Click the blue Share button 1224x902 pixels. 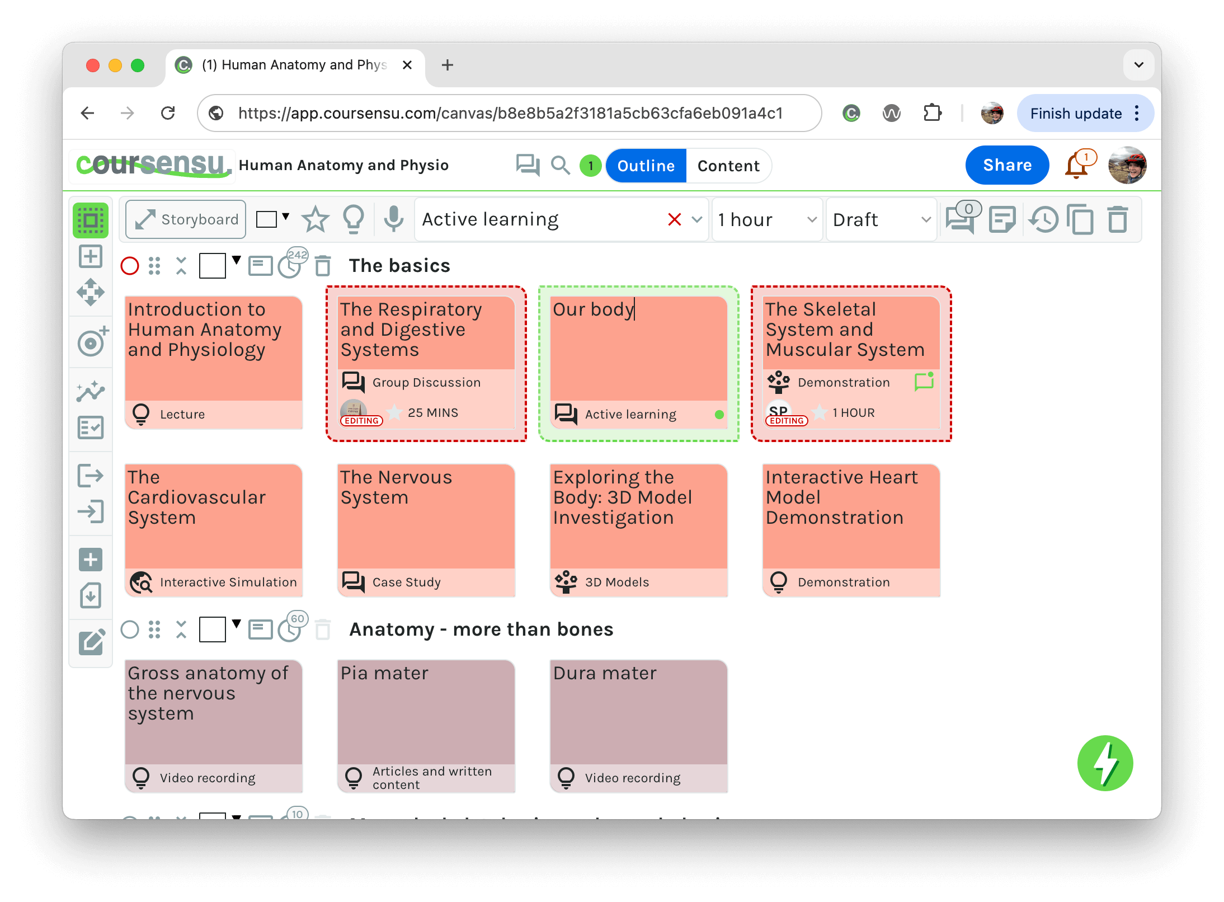click(x=1007, y=165)
